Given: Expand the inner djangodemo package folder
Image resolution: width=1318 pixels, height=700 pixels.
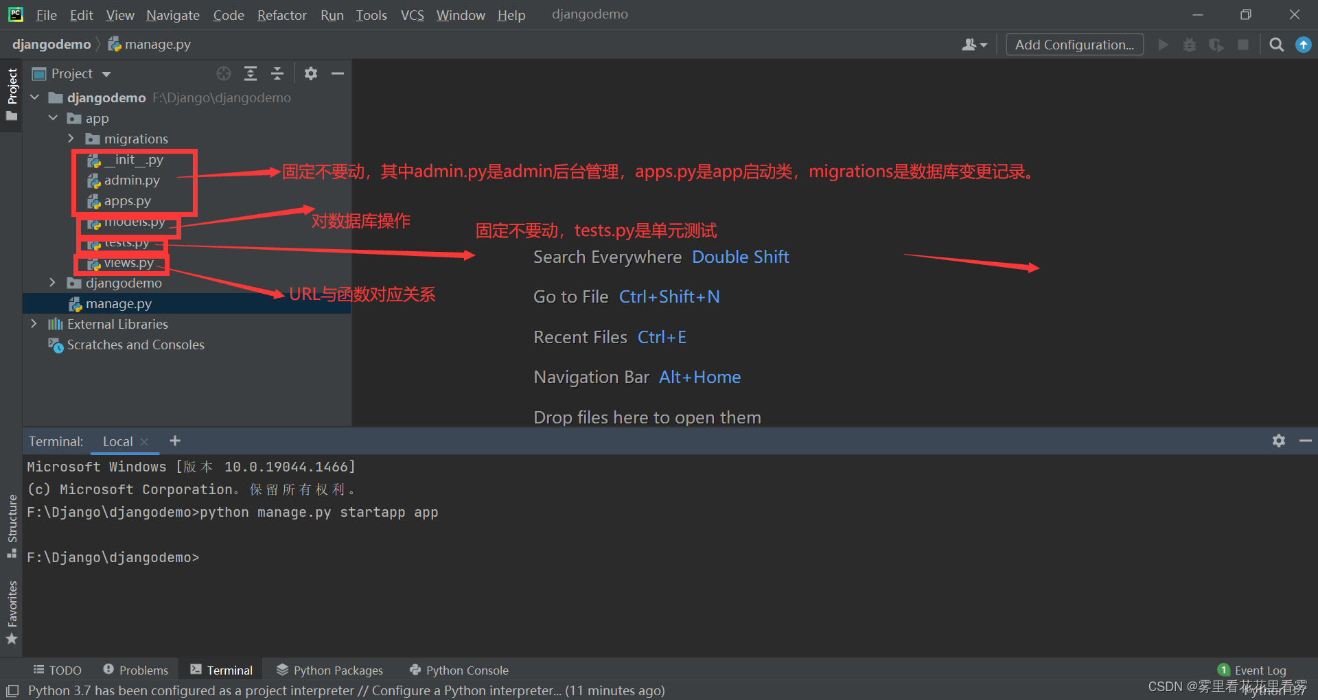Looking at the screenshot, I should pos(53,283).
